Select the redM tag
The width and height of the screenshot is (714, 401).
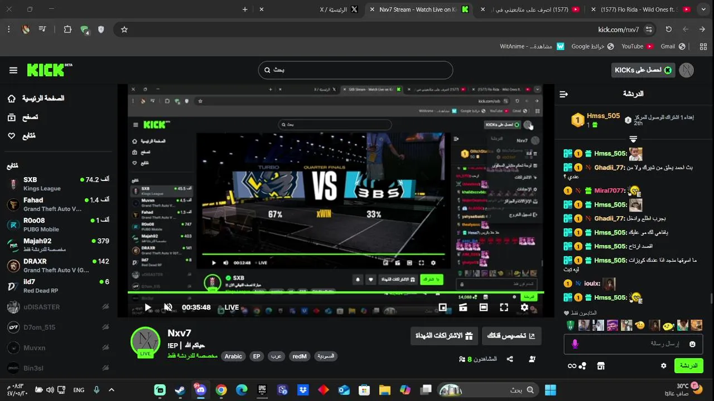click(x=300, y=356)
